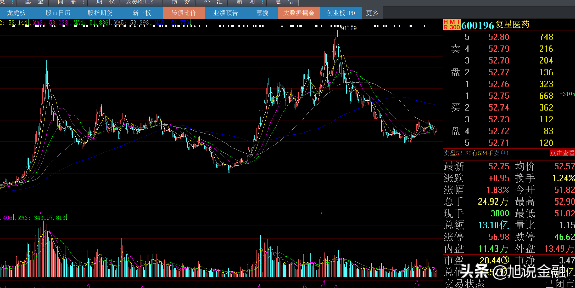The width and height of the screenshot is (575, 288).
Task: Select the 慧搜 search tab
Action: [x=262, y=13]
